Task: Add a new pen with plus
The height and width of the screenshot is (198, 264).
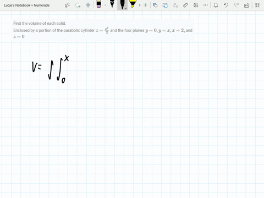Action: [x=145, y=5]
